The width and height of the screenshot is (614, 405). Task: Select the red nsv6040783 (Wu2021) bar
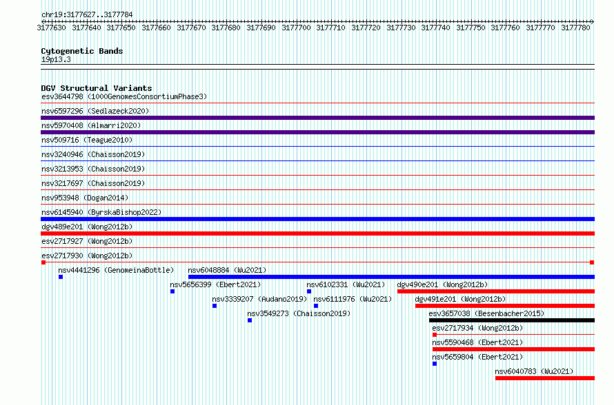[544, 378]
